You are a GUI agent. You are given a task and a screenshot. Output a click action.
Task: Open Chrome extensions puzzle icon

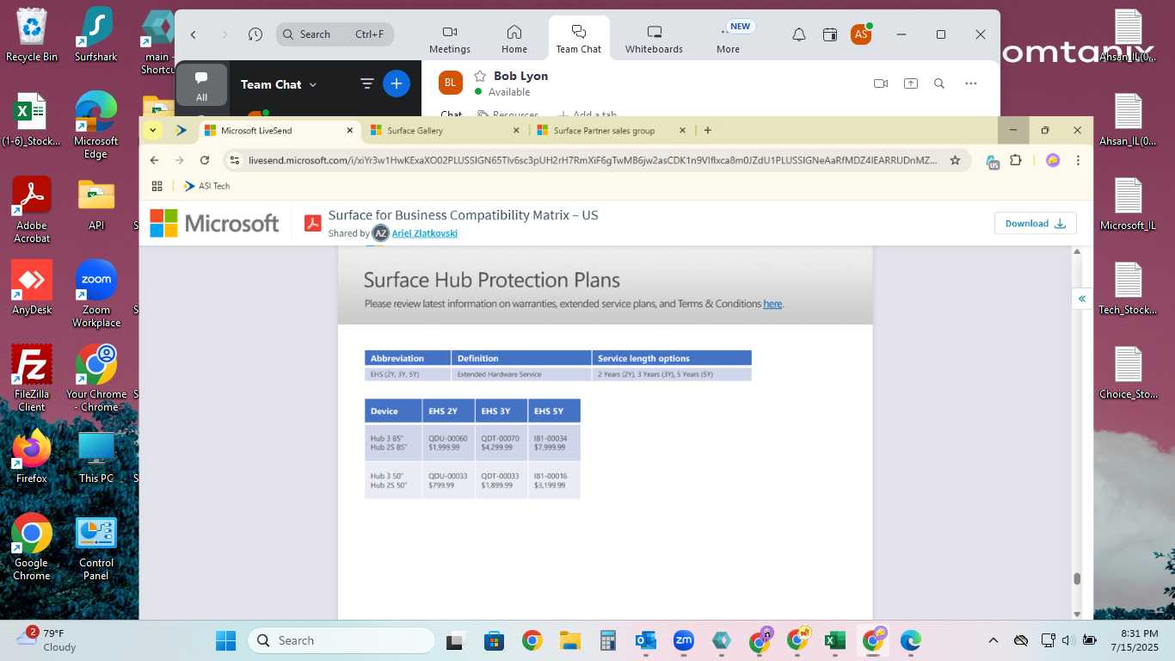click(x=1016, y=160)
